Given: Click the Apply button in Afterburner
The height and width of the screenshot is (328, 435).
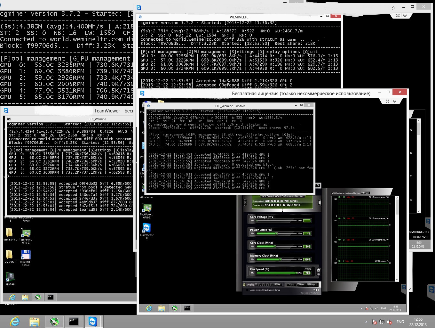Looking at the screenshot, I should (x=291, y=284).
